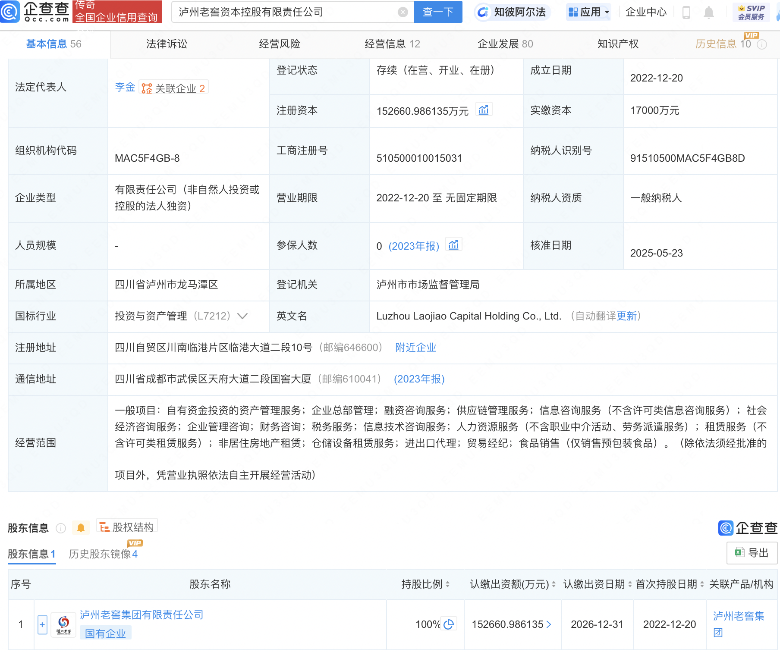Switch to 企业发展 tab
Screen dimensions: 780x652
(505, 44)
